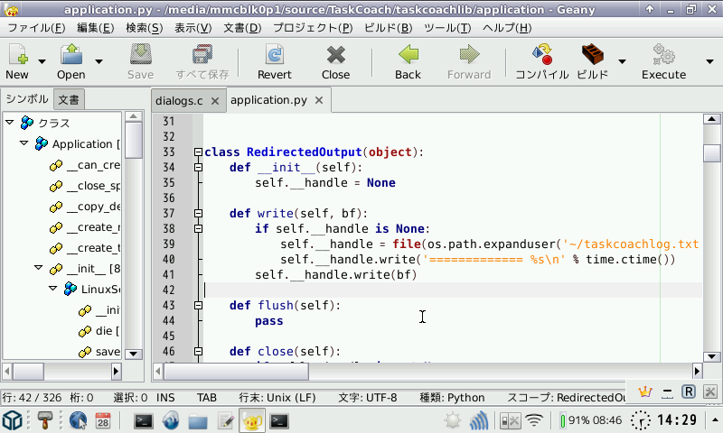Fold the class RedirectedOutput block on line 33
This screenshot has height=433, width=723.
tap(198, 152)
